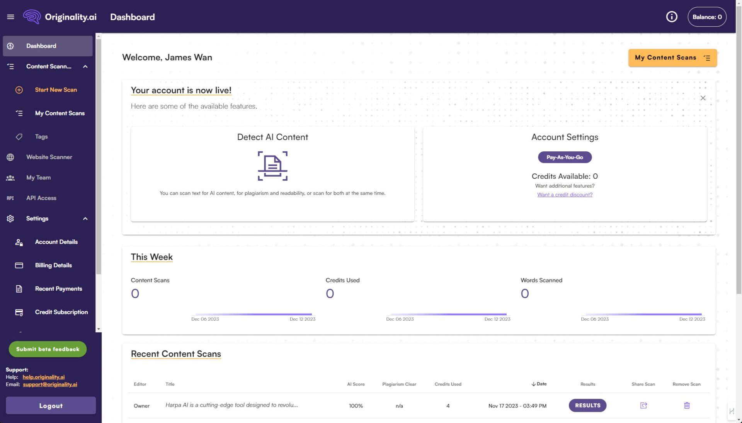
Task: Click the Content Scans weekly progress bar
Action: click(x=254, y=314)
